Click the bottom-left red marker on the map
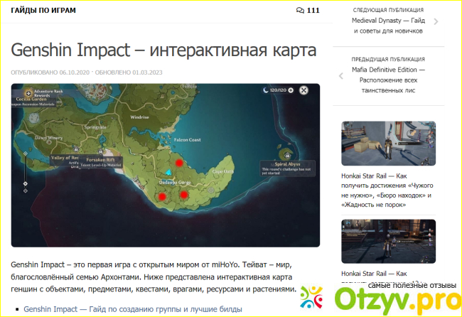Viewport: 462px width, 317px height. (162, 197)
